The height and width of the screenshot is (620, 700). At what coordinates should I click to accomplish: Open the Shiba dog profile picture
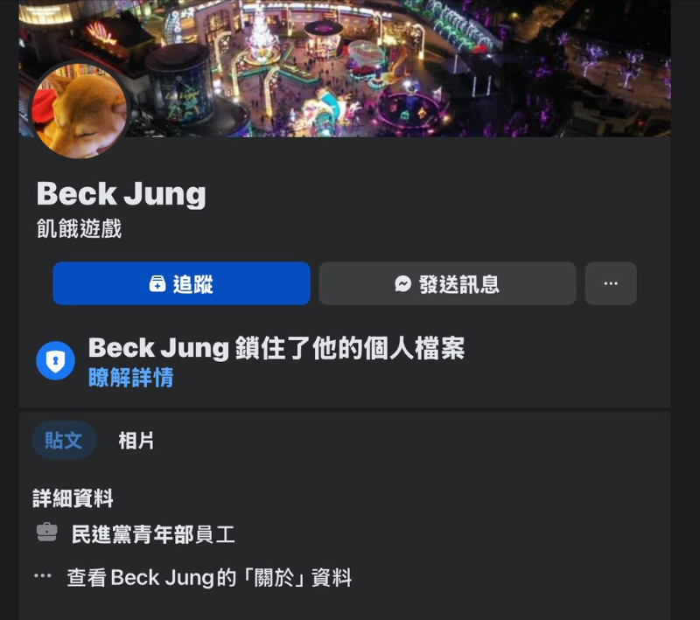point(80,110)
